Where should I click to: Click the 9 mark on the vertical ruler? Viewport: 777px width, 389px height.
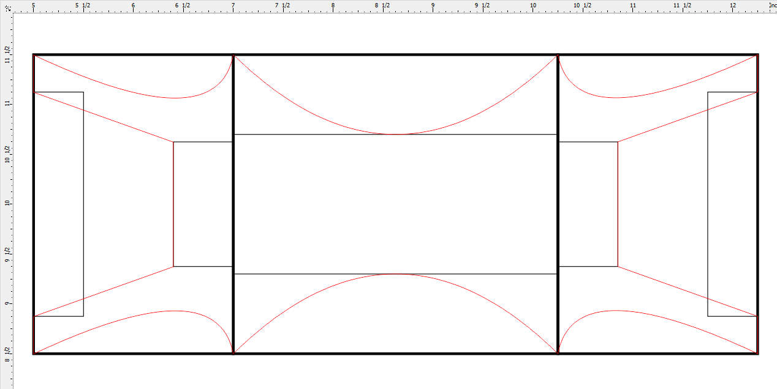point(7,303)
